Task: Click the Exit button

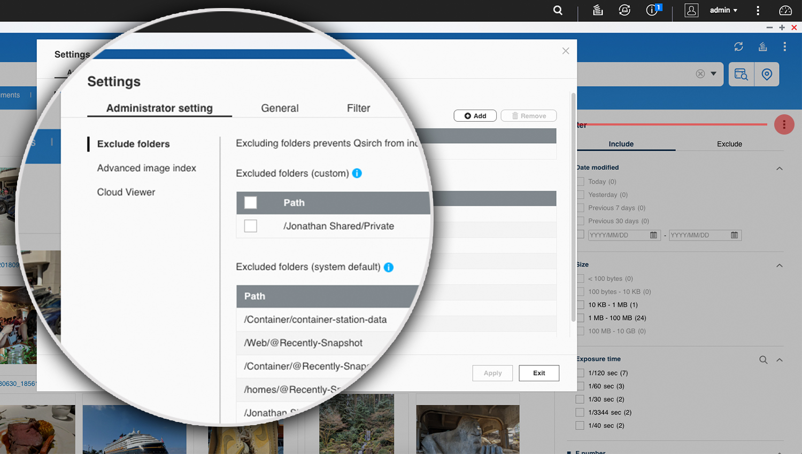Action: tap(539, 373)
